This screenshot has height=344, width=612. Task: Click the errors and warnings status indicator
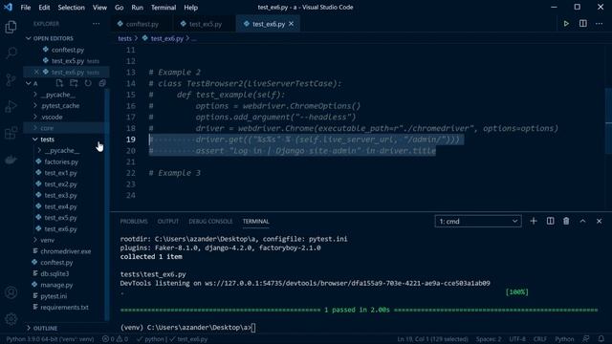(x=115, y=339)
